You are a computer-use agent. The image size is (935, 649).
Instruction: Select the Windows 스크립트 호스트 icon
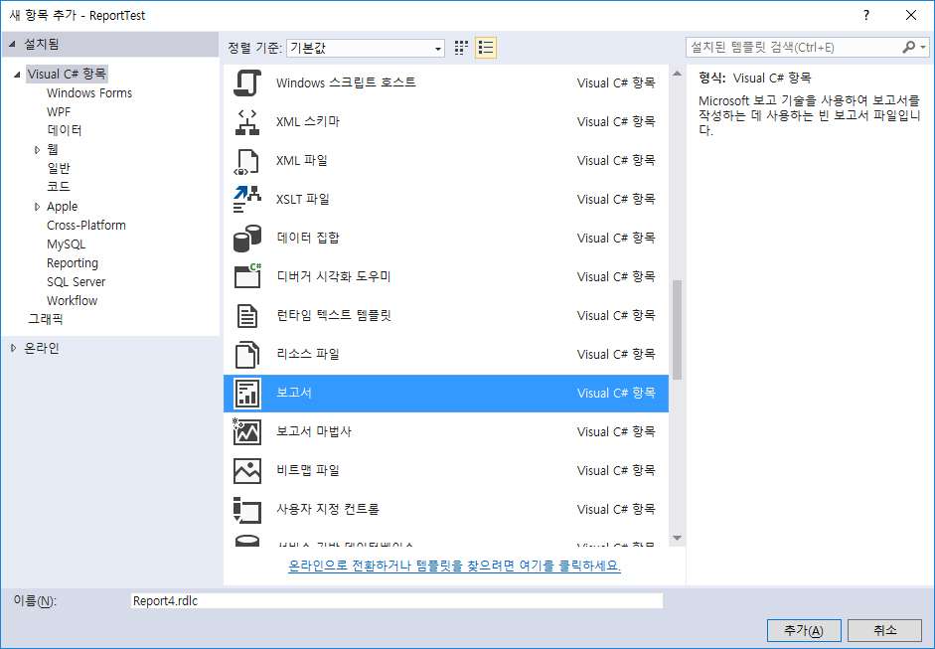click(246, 82)
